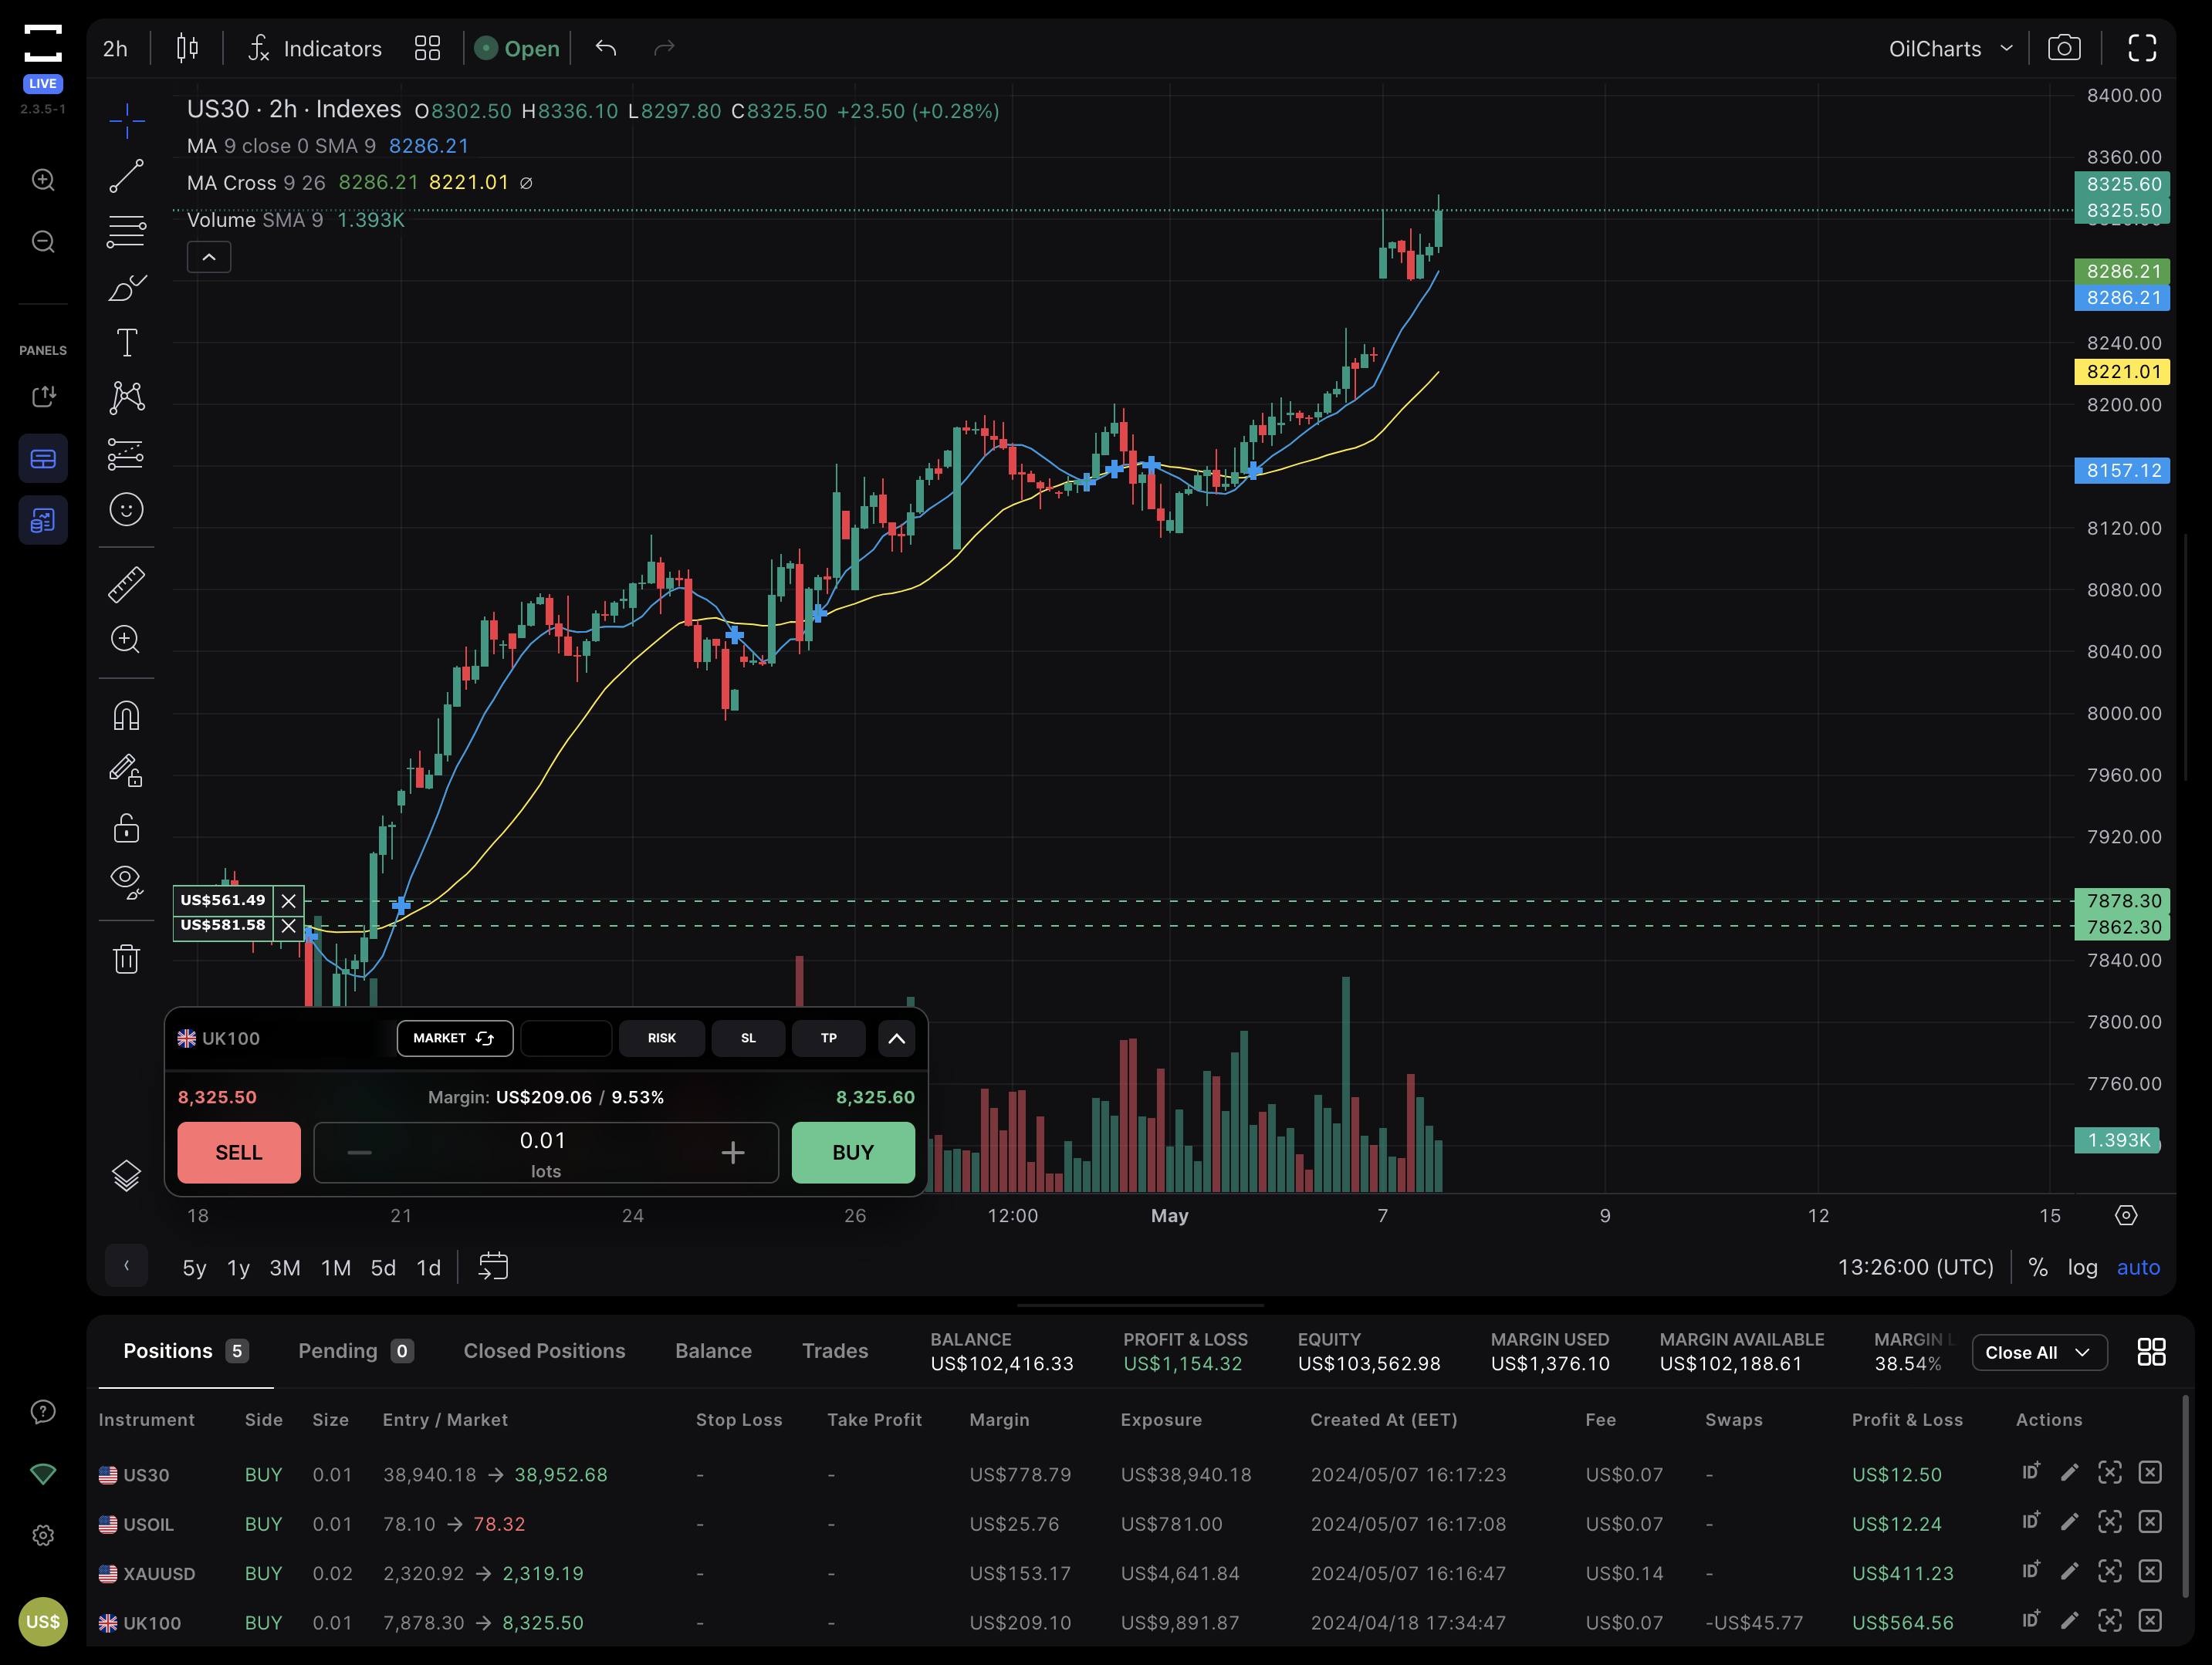Image resolution: width=2212 pixels, height=1665 pixels.
Task: Activate the text annotation tool
Action: click(x=126, y=341)
